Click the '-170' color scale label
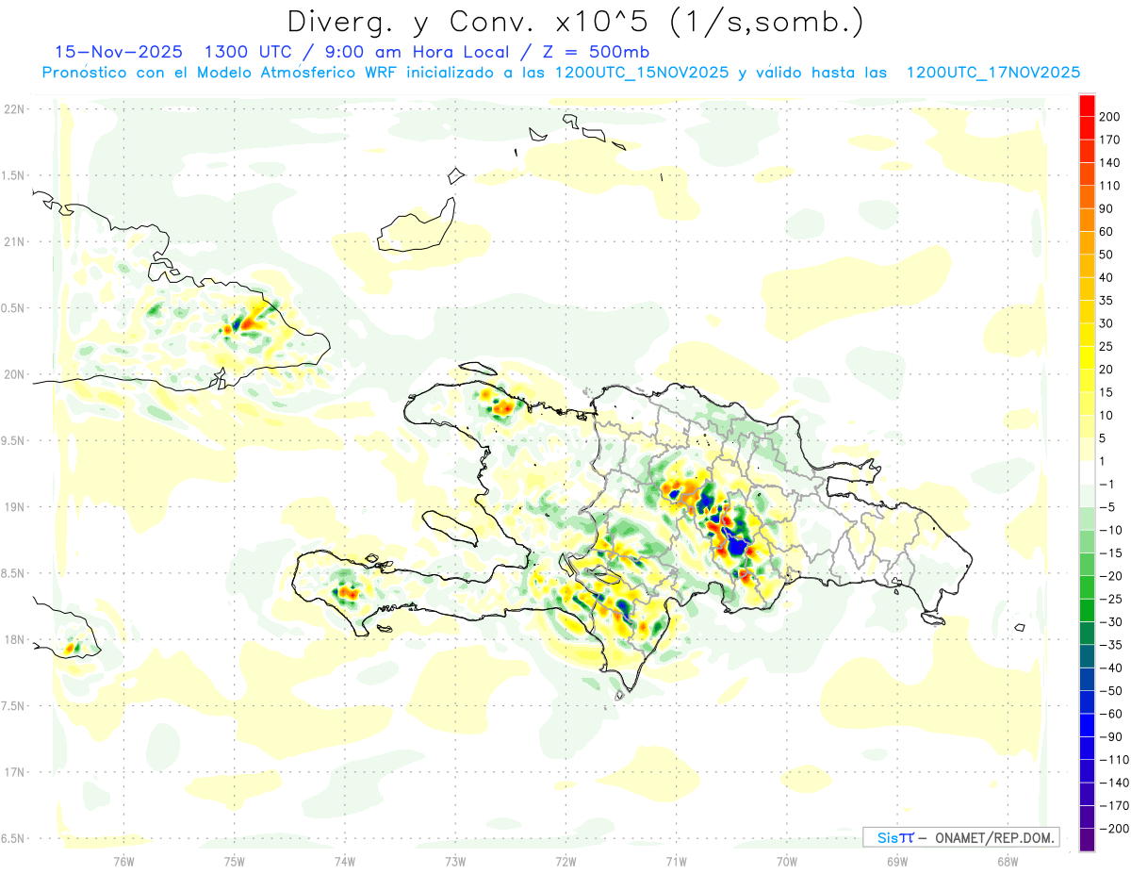The width and height of the screenshot is (1131, 874). coord(1113,806)
